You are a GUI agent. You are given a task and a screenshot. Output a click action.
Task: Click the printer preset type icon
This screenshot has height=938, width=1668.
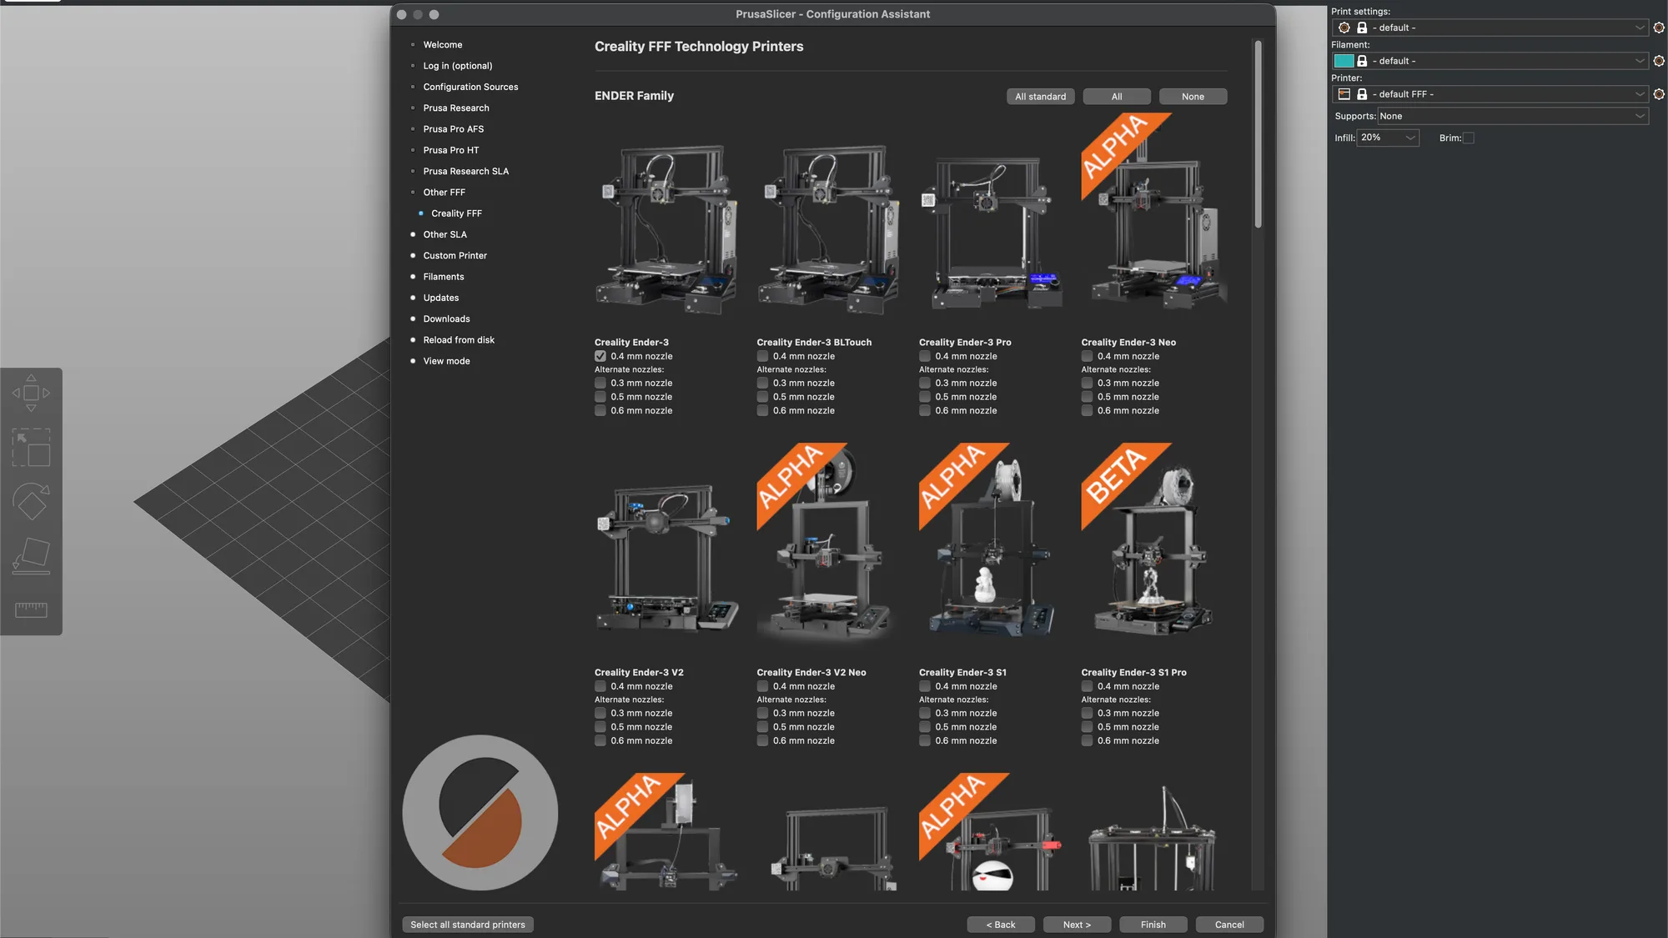1344,94
